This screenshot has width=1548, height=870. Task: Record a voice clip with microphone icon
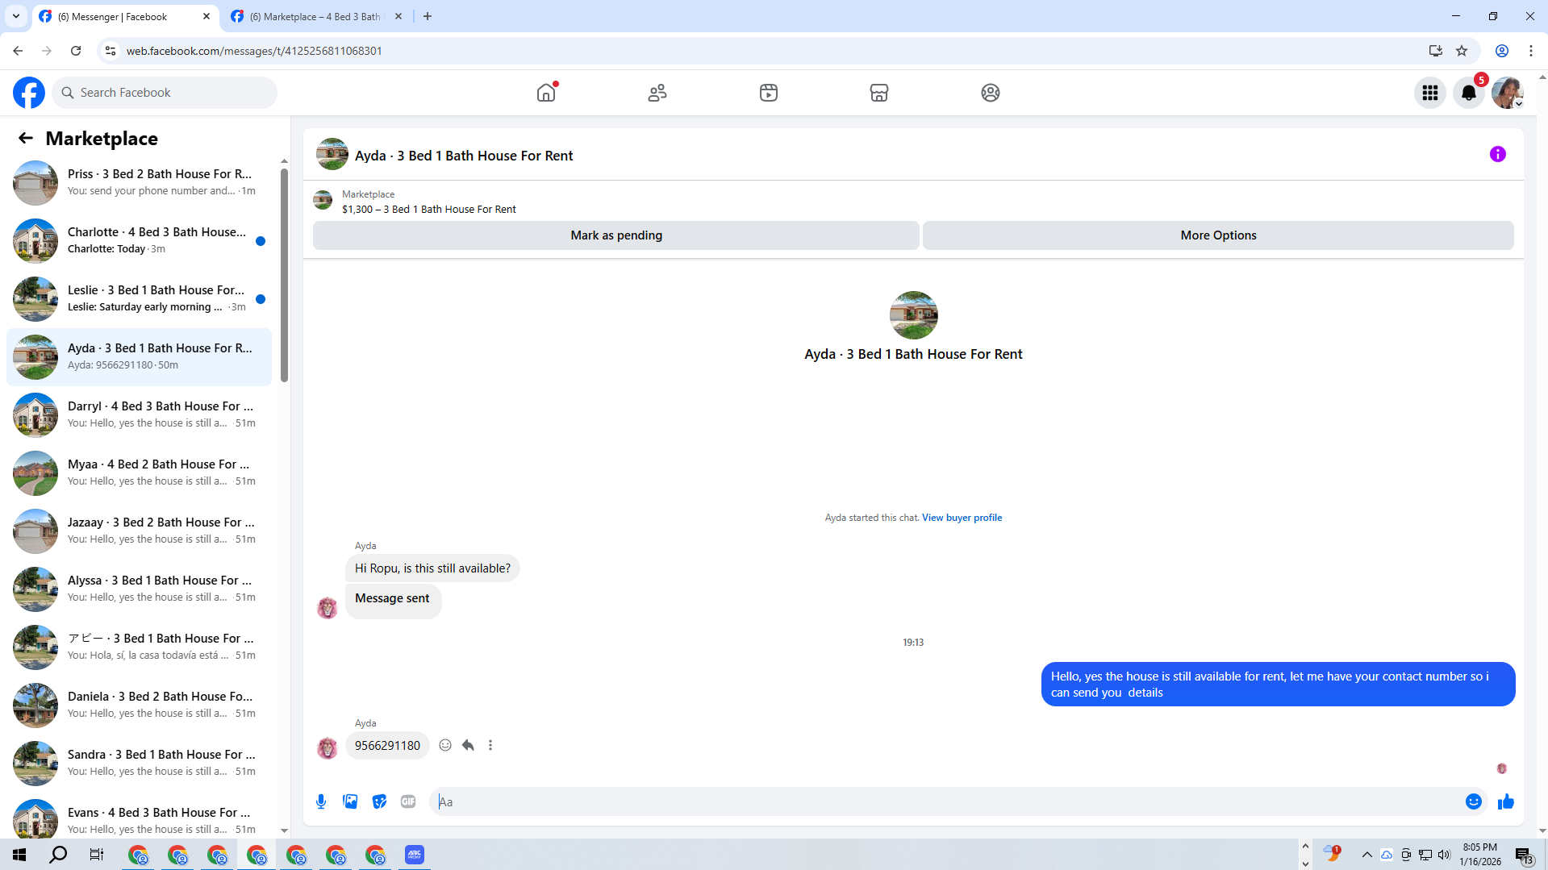[321, 801]
